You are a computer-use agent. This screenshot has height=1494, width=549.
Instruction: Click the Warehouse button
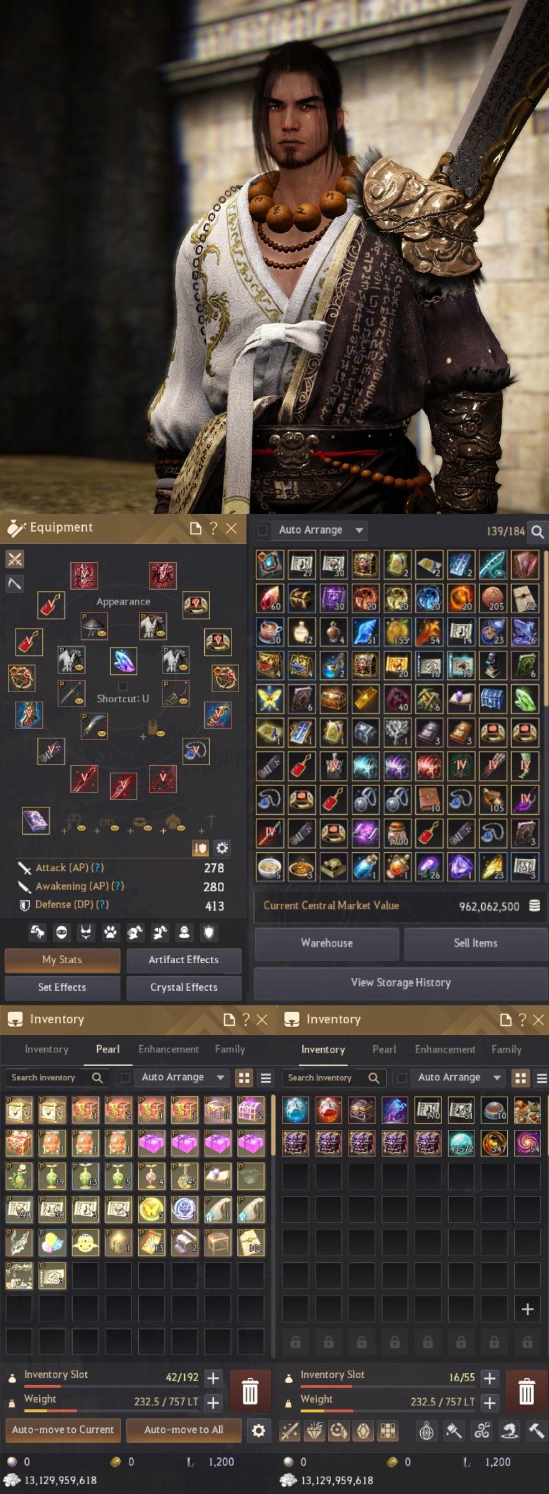point(327,943)
